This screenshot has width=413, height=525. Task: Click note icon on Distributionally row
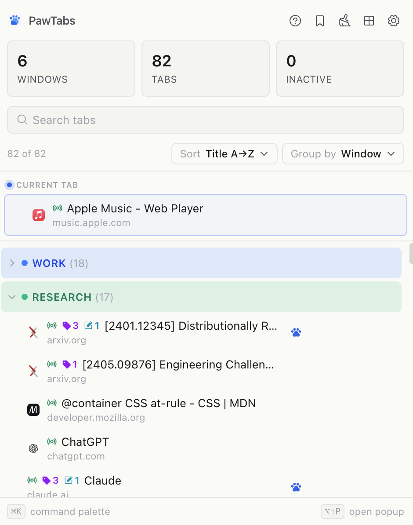click(88, 325)
